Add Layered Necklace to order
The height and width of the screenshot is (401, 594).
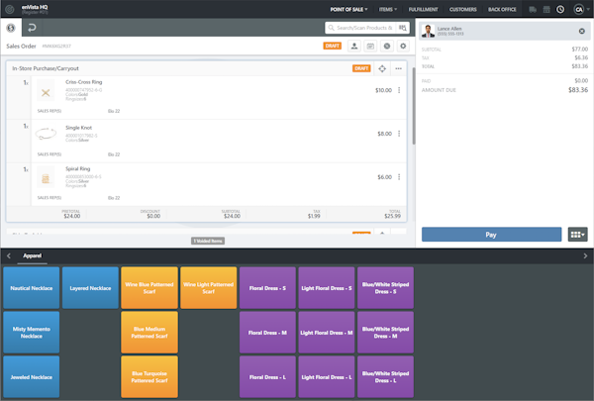(90, 288)
